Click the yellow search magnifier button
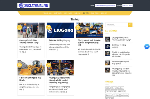Viewport: 150px width, 99px height. (130, 25)
